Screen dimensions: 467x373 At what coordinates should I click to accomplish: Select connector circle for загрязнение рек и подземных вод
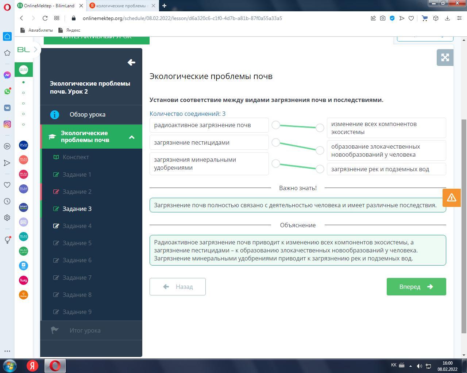click(x=320, y=169)
